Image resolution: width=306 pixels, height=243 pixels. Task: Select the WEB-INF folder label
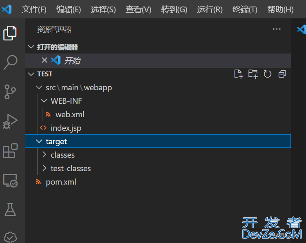pyautogui.click(x=66, y=101)
